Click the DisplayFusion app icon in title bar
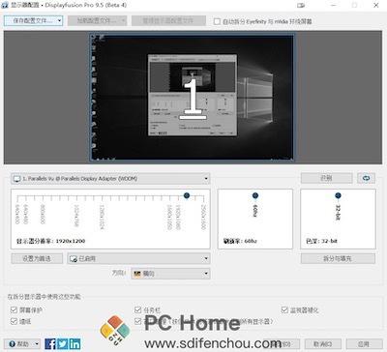Viewport: 387px width, 352px height. (5, 5)
